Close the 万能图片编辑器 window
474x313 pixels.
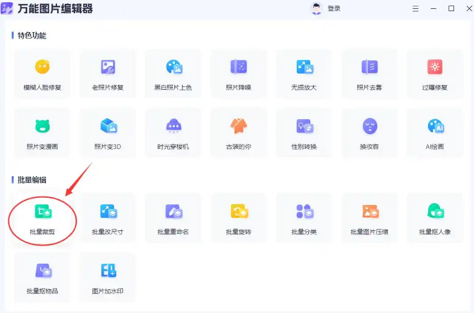point(469,8)
